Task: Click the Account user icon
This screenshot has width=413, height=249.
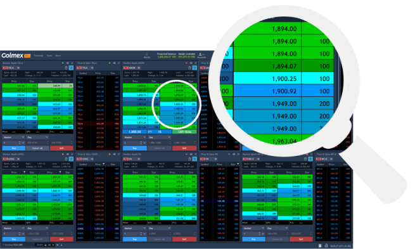Action: (200, 54)
